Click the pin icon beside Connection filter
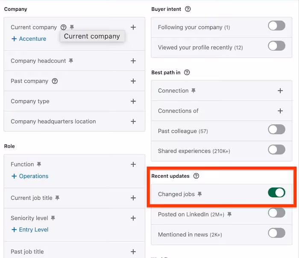The image size is (299, 258). [x=193, y=91]
